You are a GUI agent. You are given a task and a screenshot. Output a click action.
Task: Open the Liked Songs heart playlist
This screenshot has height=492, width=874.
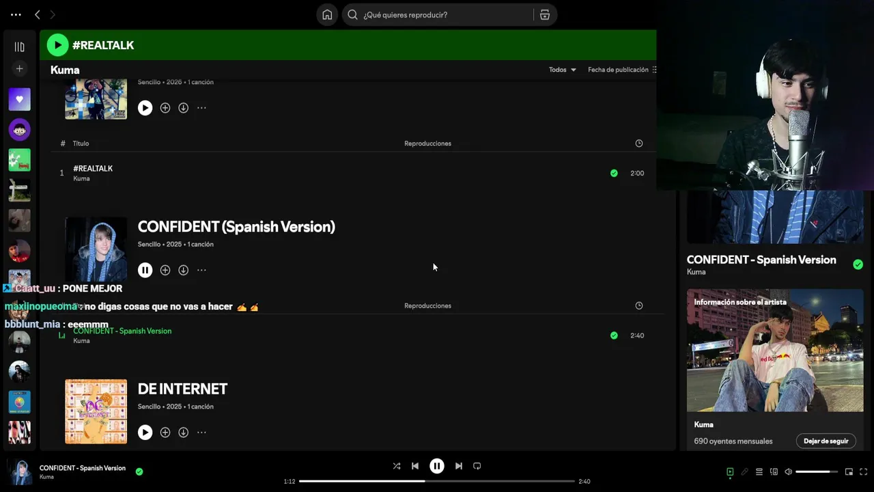click(19, 100)
